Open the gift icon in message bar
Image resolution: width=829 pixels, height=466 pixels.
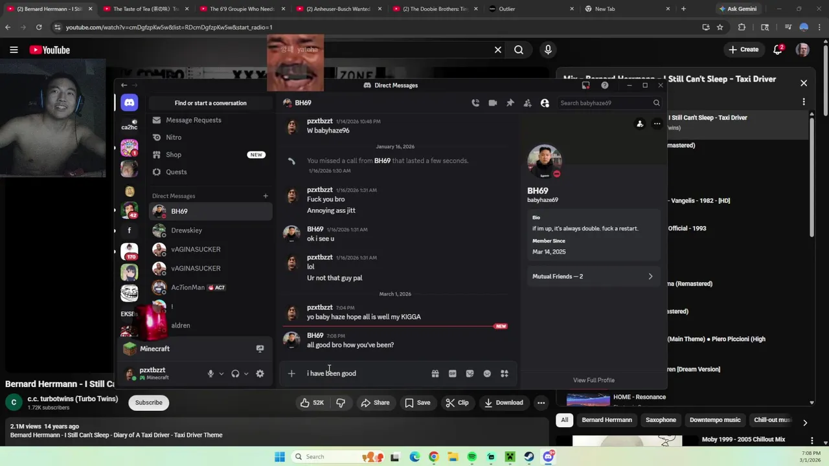point(435,373)
